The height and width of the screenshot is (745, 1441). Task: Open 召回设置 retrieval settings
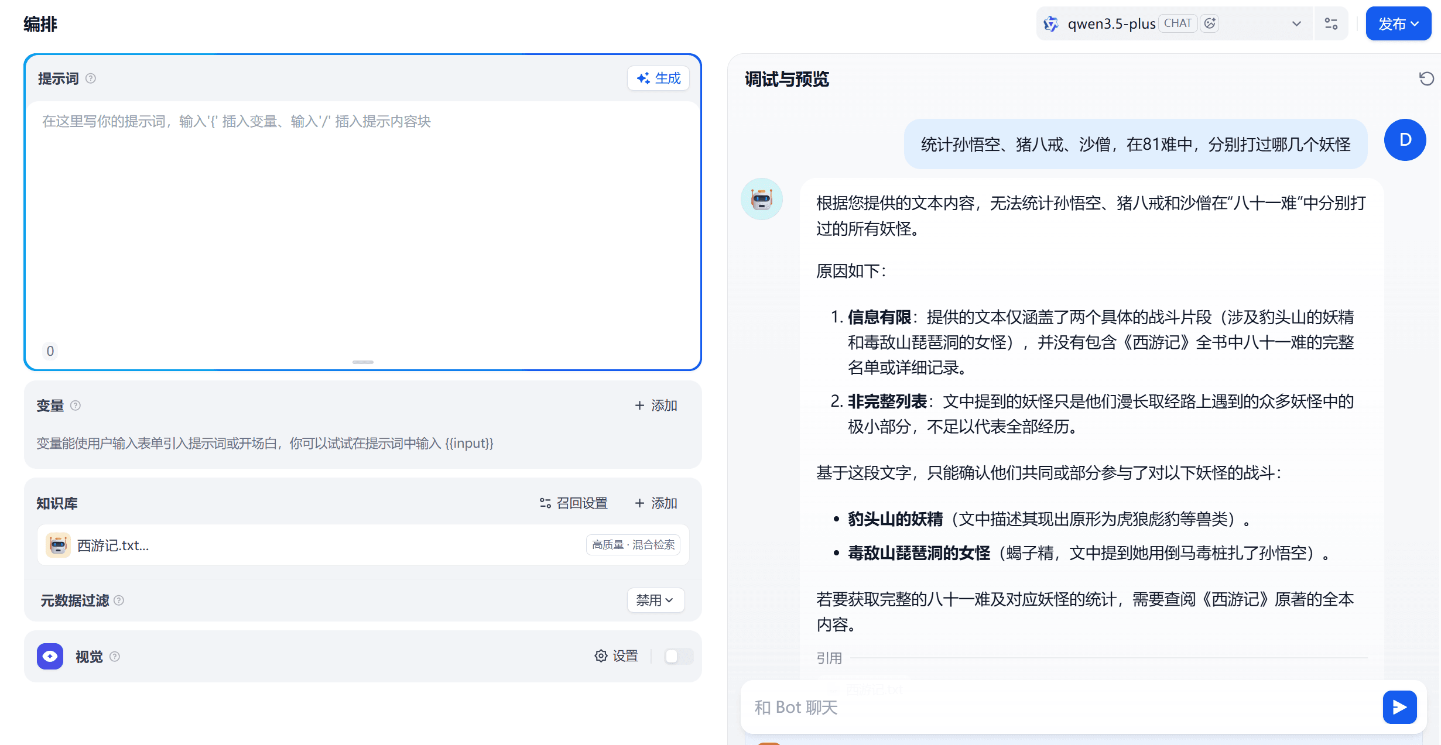[574, 503]
